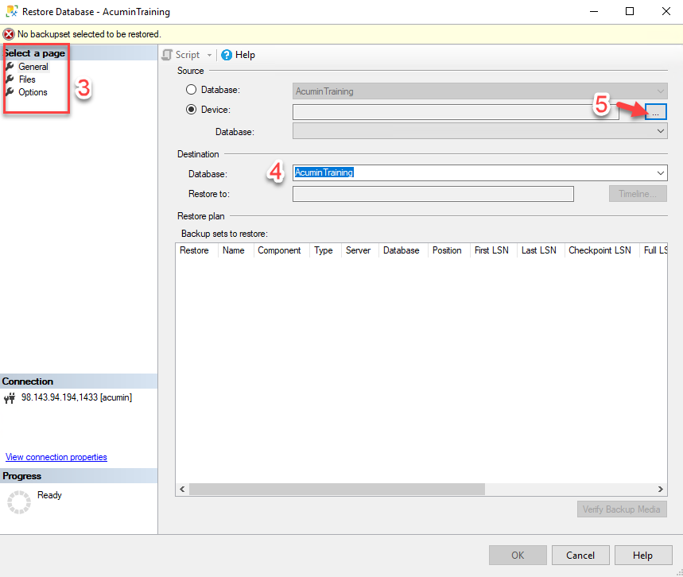683x577 pixels.
Task: Click the scroll left arrow in backup sets grid
Action: point(182,489)
